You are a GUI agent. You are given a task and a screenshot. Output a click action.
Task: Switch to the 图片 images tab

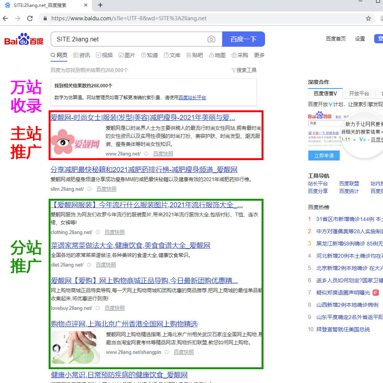pos(127,55)
